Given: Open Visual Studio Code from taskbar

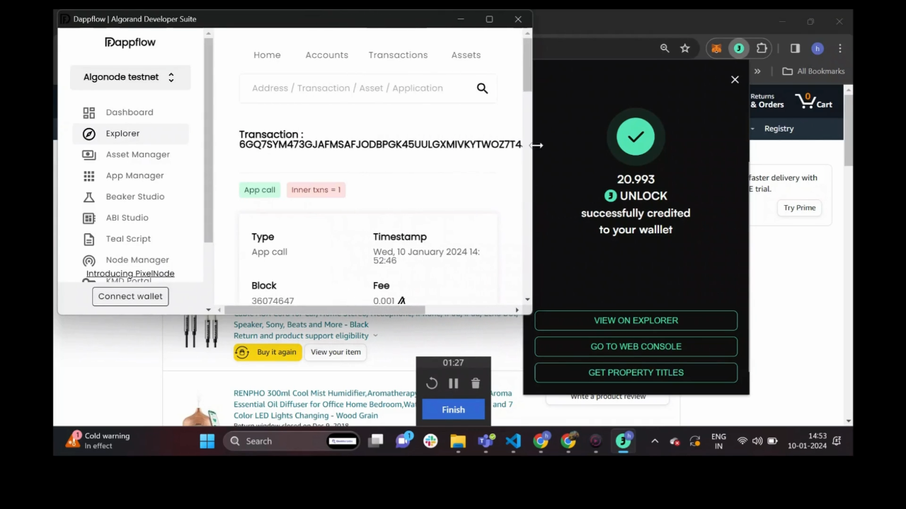Looking at the screenshot, I should [x=513, y=441].
